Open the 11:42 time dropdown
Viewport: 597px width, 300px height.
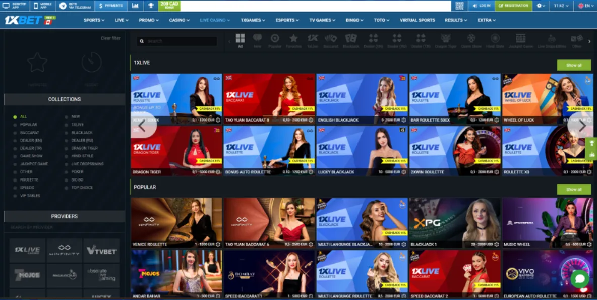561,6
